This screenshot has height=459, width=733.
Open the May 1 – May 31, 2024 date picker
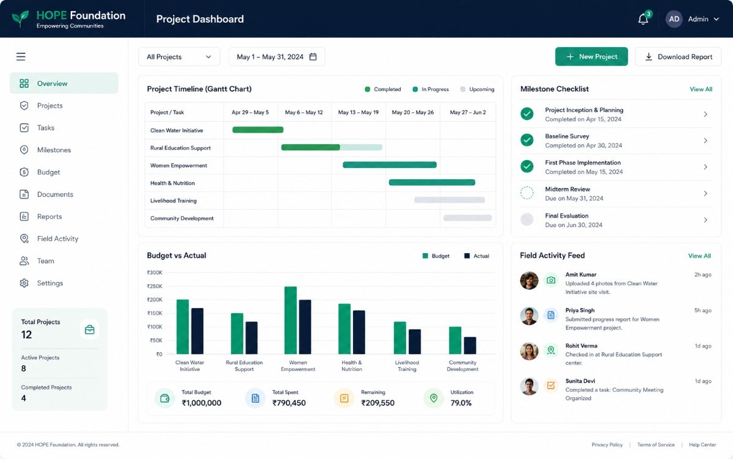tap(277, 57)
